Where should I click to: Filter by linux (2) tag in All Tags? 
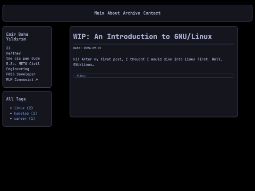coord(24,108)
